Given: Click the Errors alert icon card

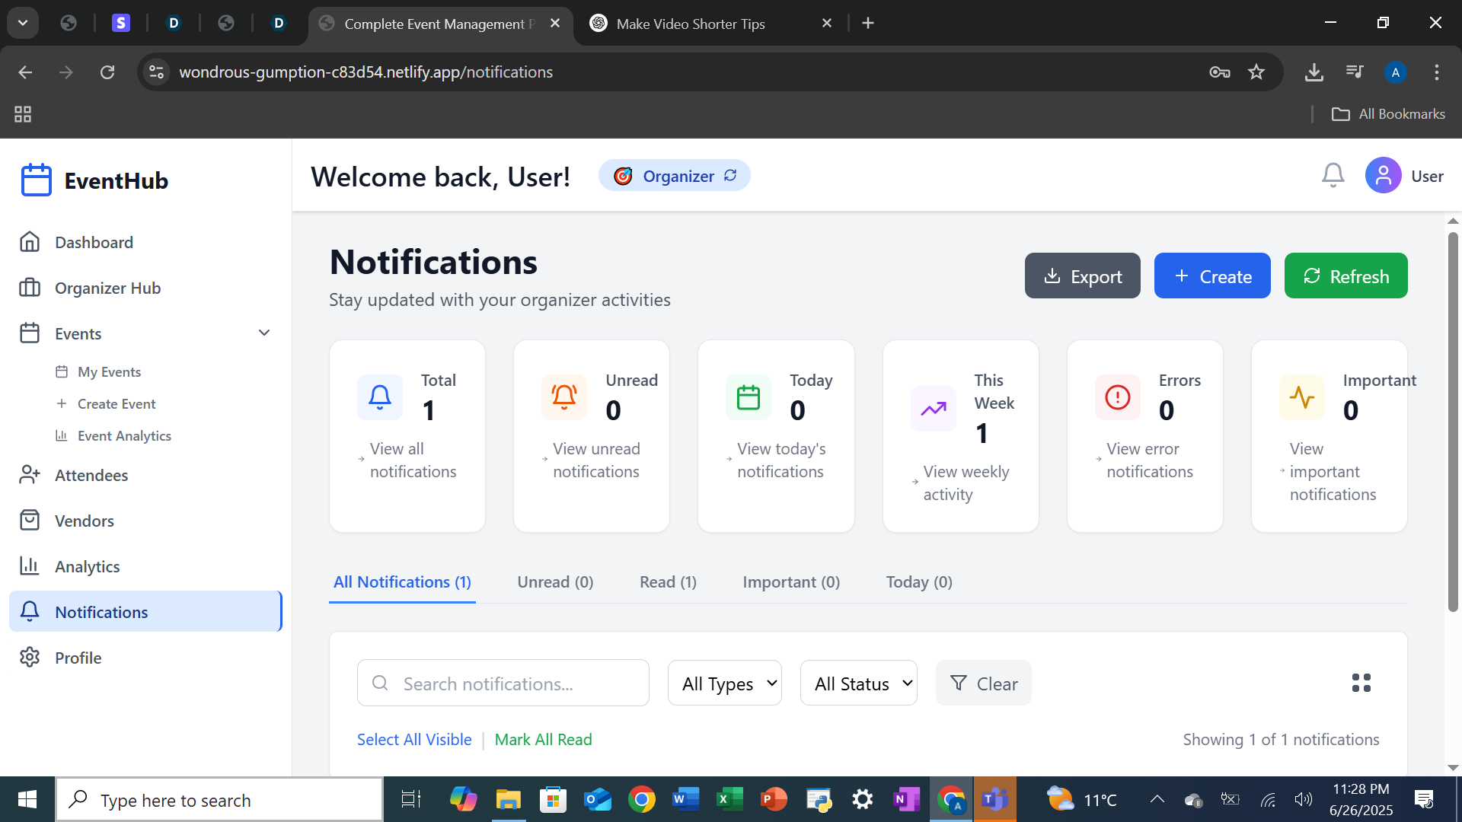Looking at the screenshot, I should (1117, 397).
